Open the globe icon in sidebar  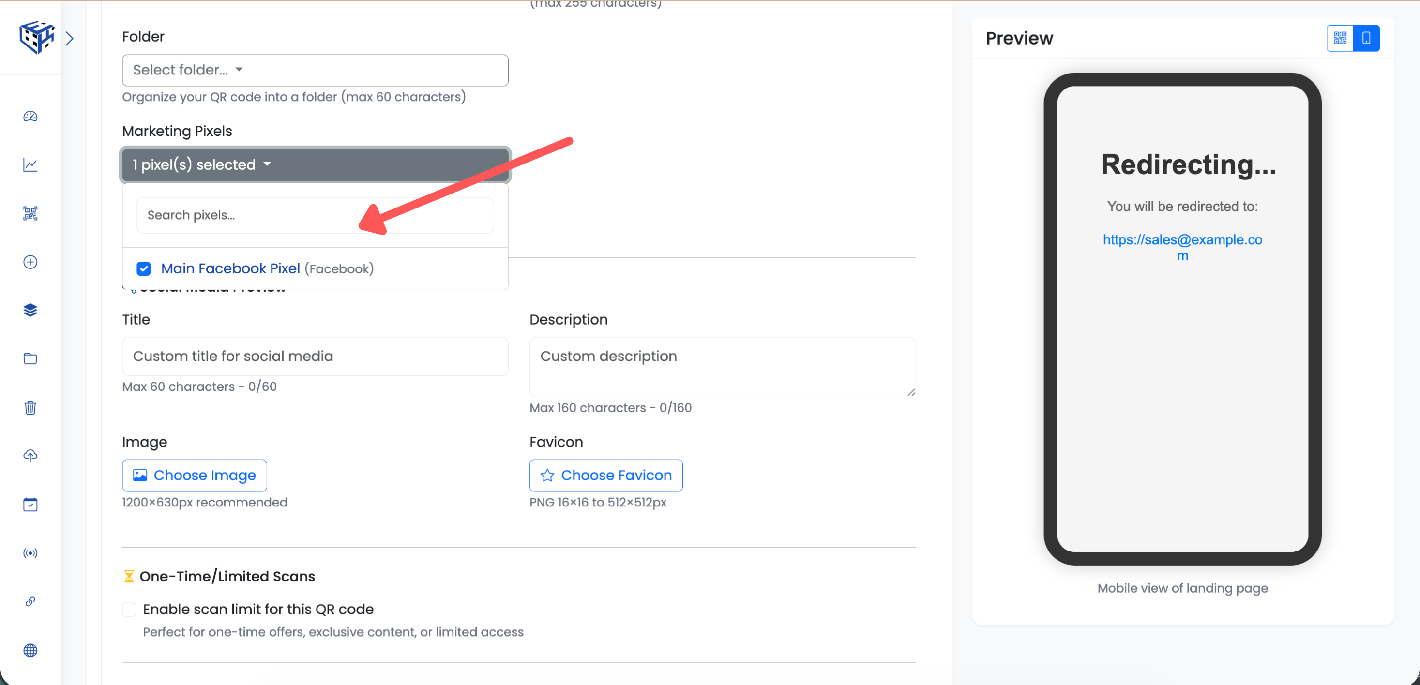pos(30,650)
